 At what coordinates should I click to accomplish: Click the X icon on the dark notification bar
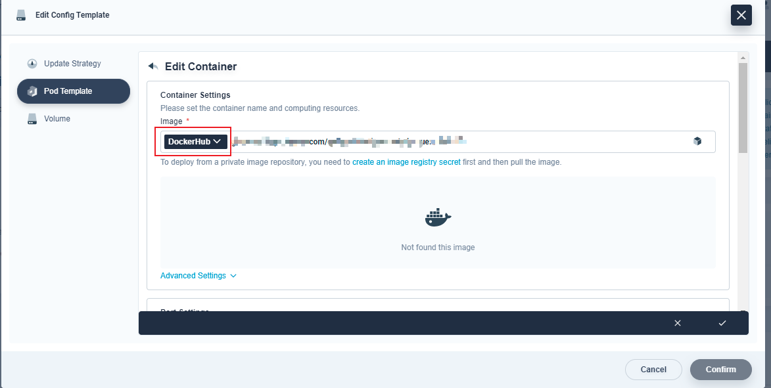[x=677, y=322]
